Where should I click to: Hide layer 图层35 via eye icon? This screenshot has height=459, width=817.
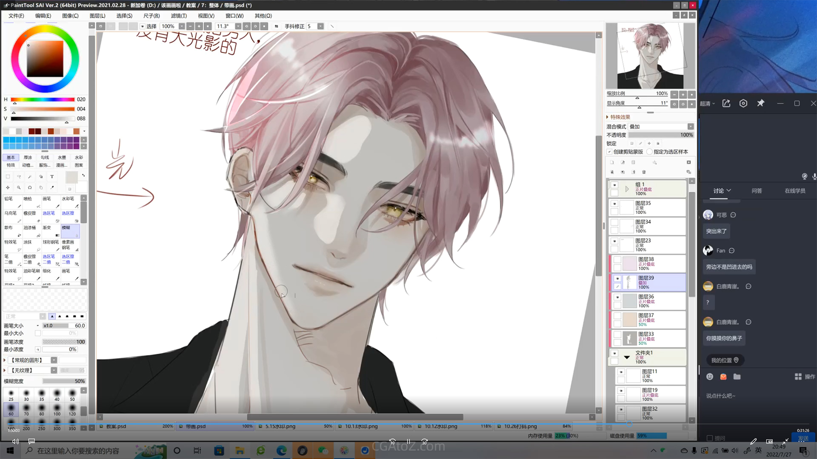tap(614, 204)
